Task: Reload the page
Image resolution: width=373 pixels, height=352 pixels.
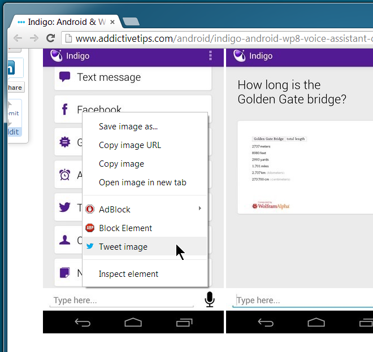Action: (50, 38)
